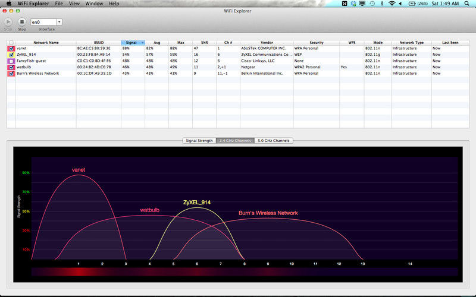Start a scan with the Scan button
This screenshot has width=476, height=297.
point(8,22)
